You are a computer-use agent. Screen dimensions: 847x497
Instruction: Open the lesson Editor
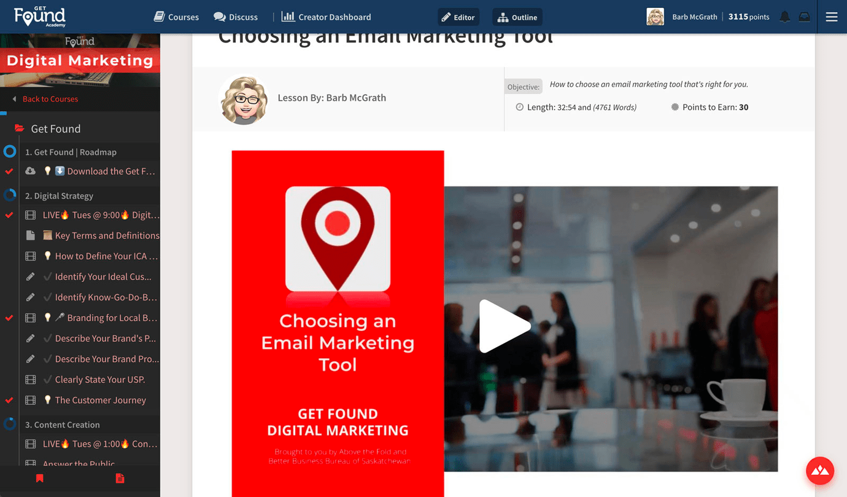click(x=458, y=17)
